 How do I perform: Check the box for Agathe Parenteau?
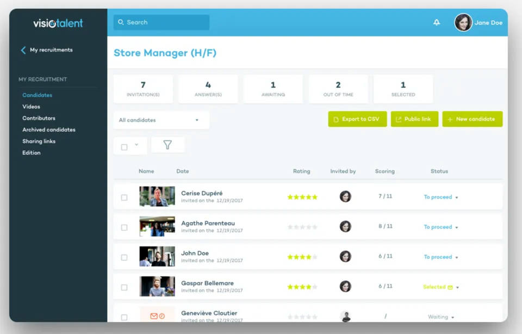(x=124, y=227)
